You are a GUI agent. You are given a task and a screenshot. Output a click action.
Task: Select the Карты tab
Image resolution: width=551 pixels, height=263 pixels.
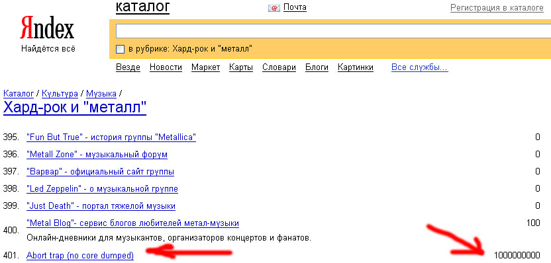241,67
